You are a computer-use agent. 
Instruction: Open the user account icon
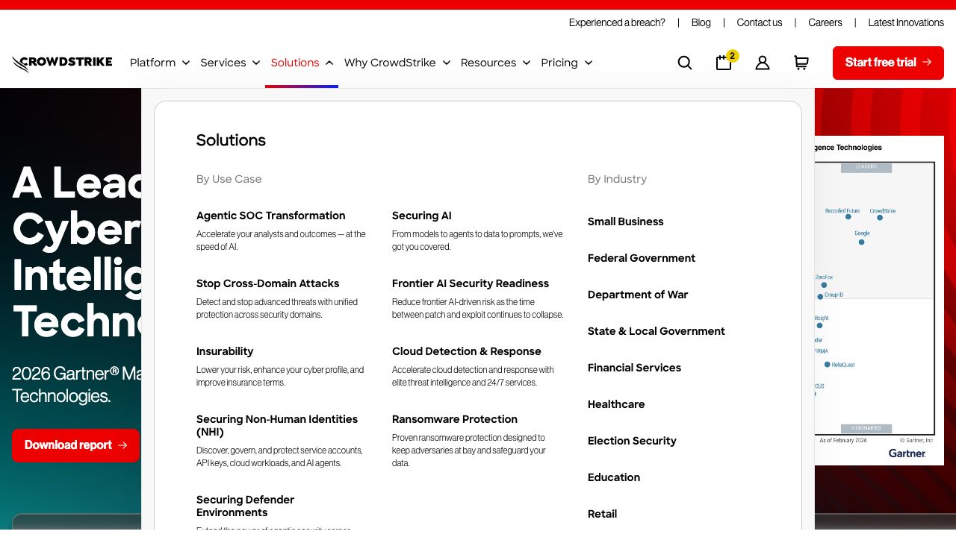coord(763,63)
